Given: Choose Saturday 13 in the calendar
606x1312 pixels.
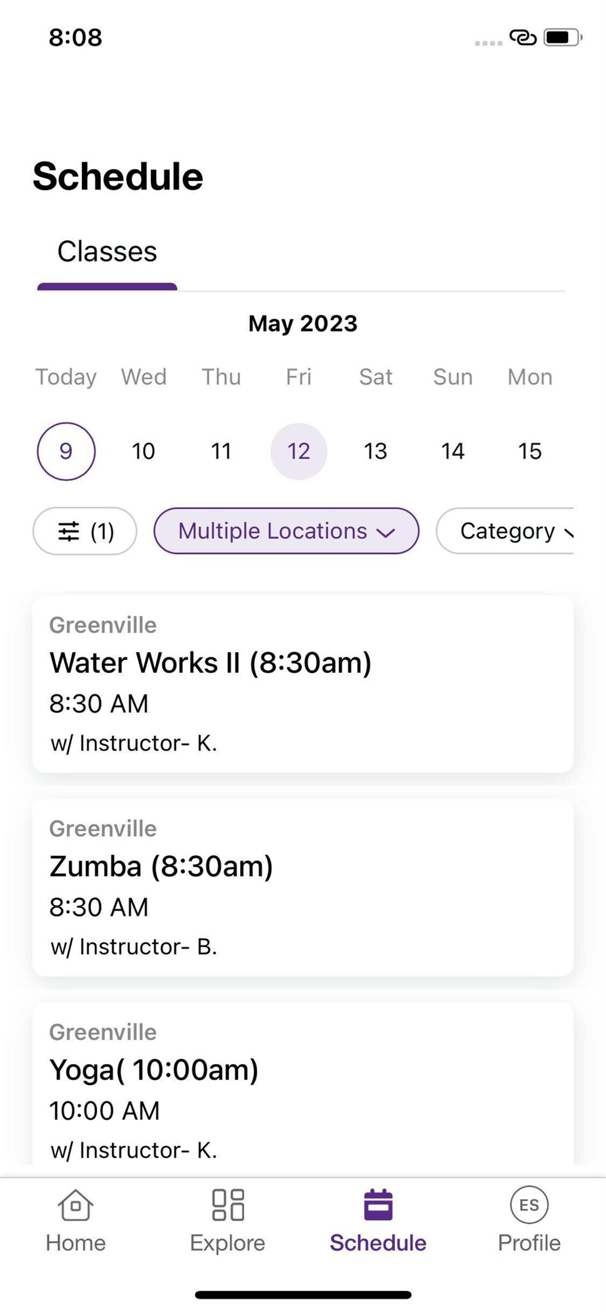Looking at the screenshot, I should (375, 451).
